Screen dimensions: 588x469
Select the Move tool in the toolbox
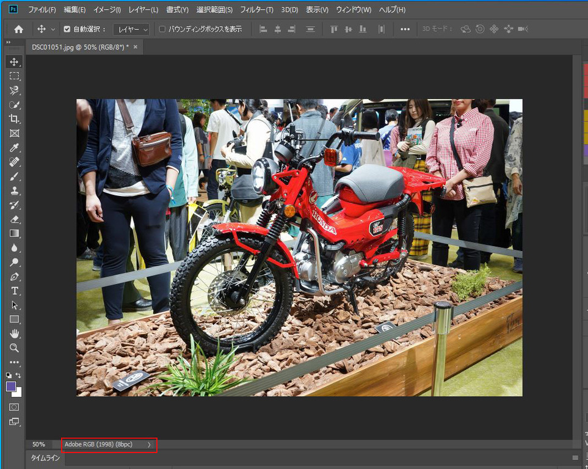tap(14, 62)
